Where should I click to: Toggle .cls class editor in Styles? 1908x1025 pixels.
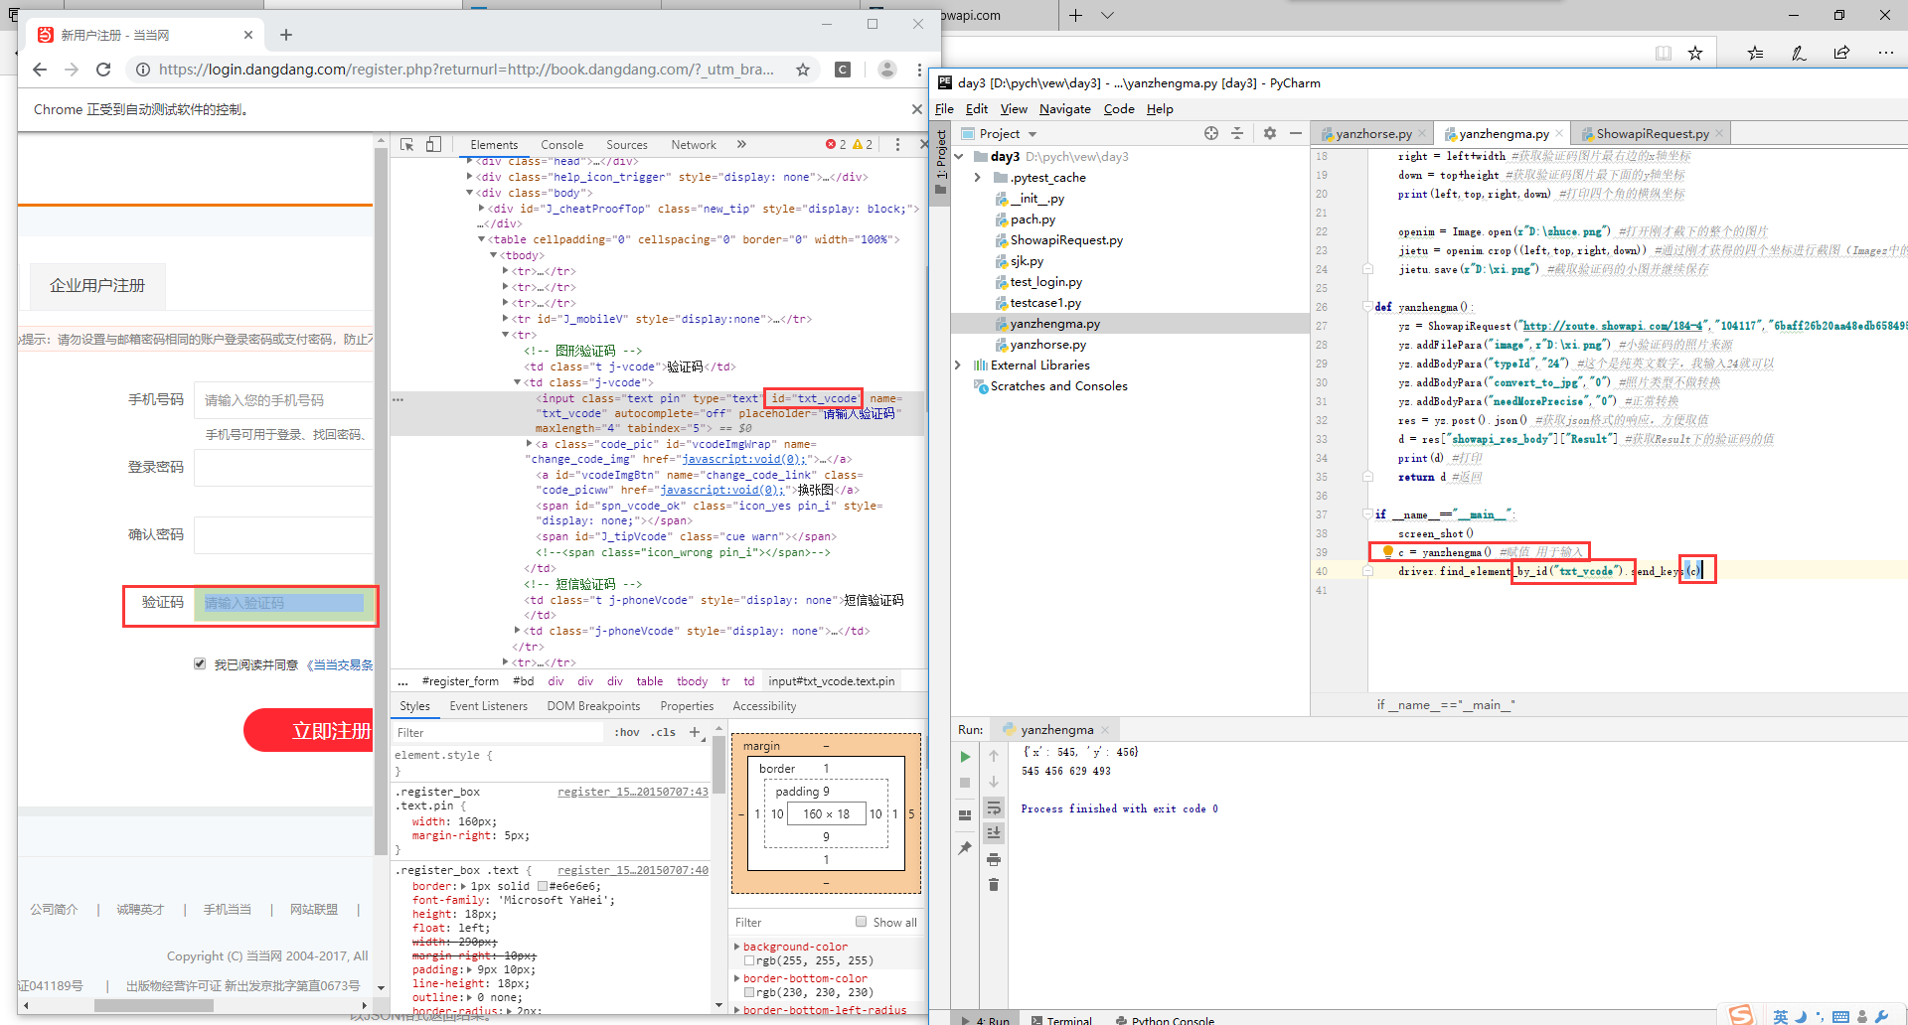(x=663, y=732)
